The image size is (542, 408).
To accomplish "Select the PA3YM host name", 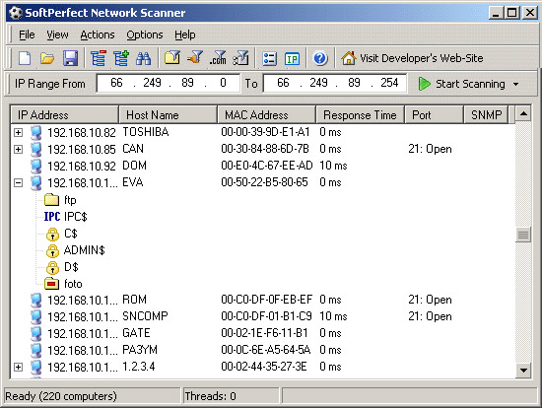I will tap(140, 350).
